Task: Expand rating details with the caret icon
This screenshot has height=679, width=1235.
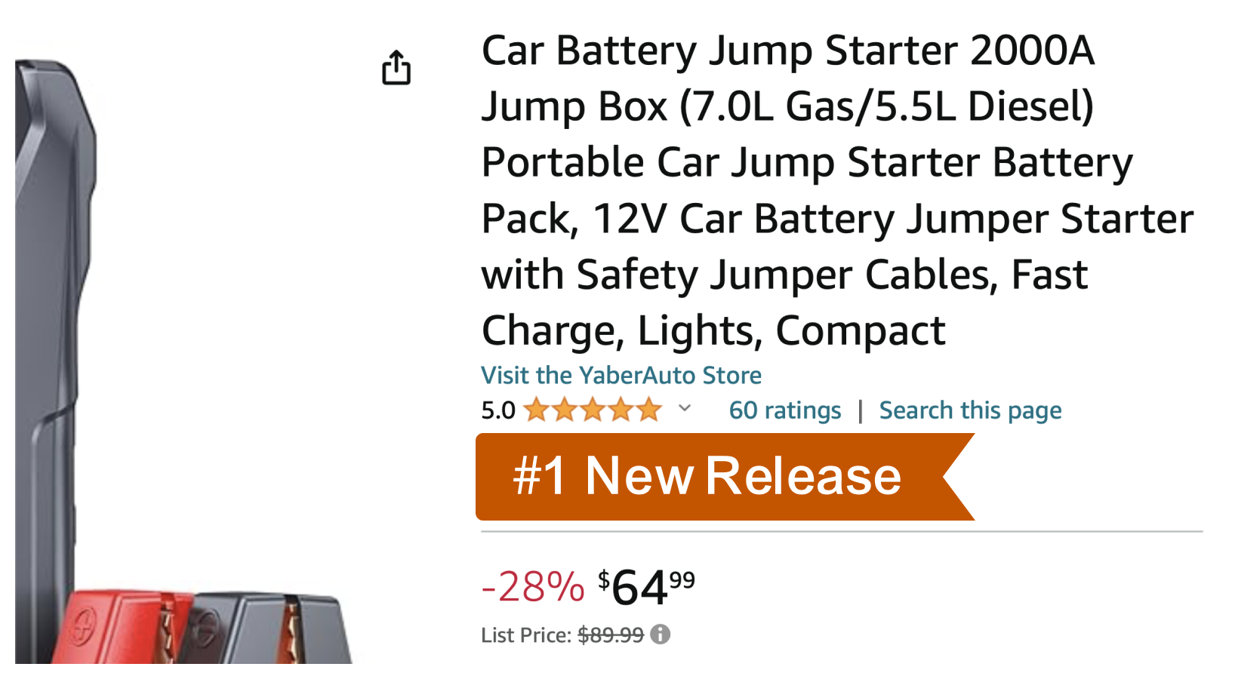Action: [x=683, y=410]
